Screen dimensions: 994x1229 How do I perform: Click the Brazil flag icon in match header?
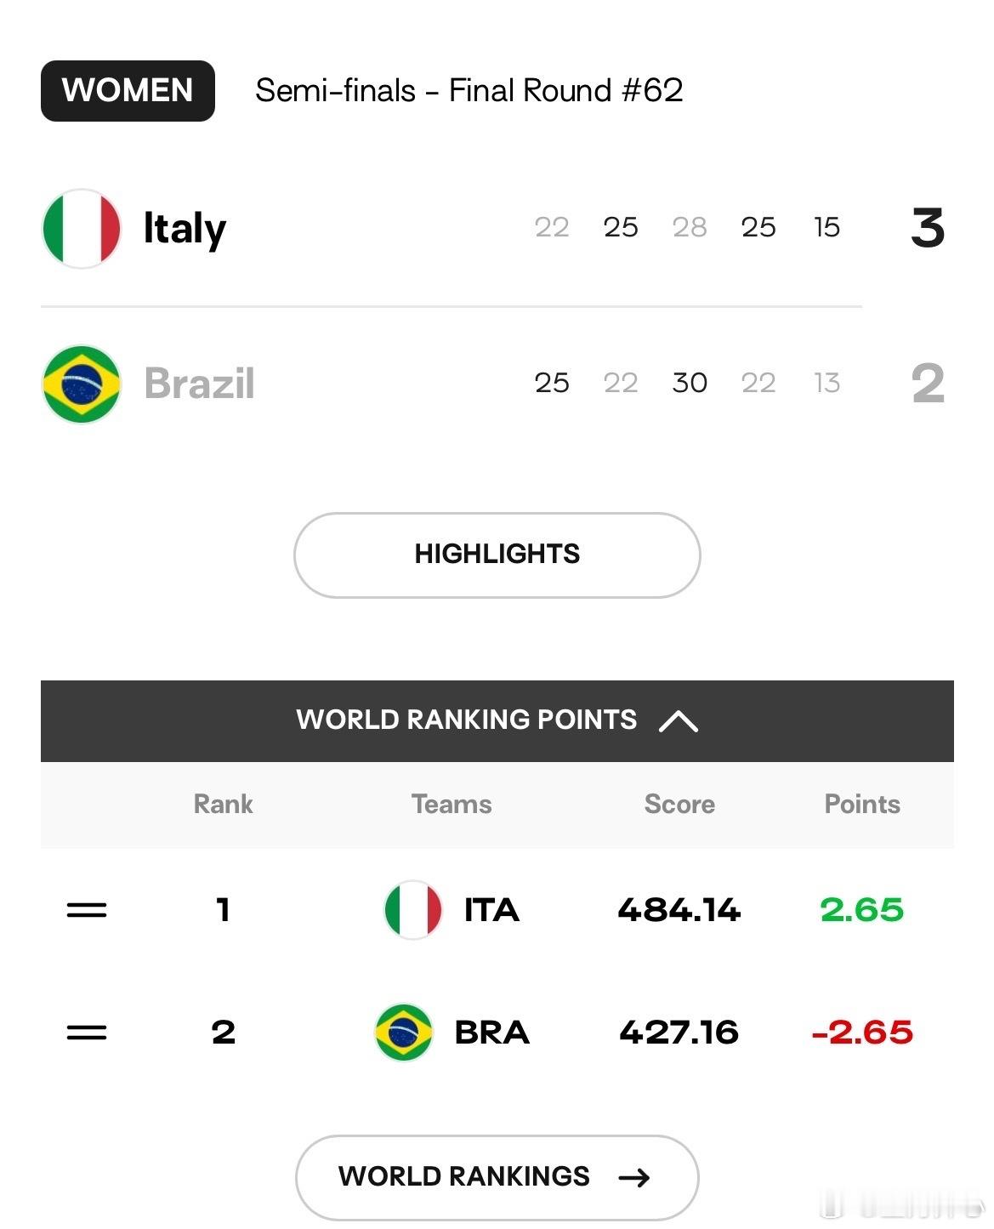pyautogui.click(x=82, y=384)
